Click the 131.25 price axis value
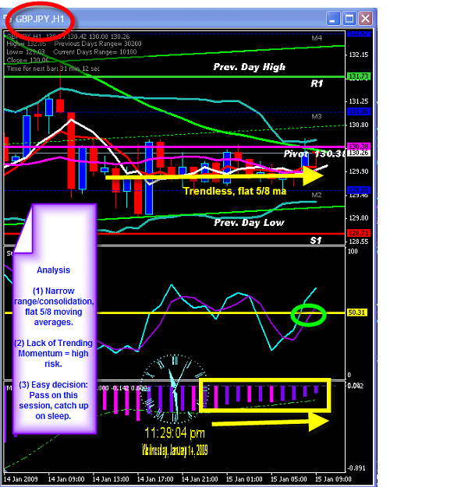Screen dimensions: 475x487 pyautogui.click(x=359, y=101)
